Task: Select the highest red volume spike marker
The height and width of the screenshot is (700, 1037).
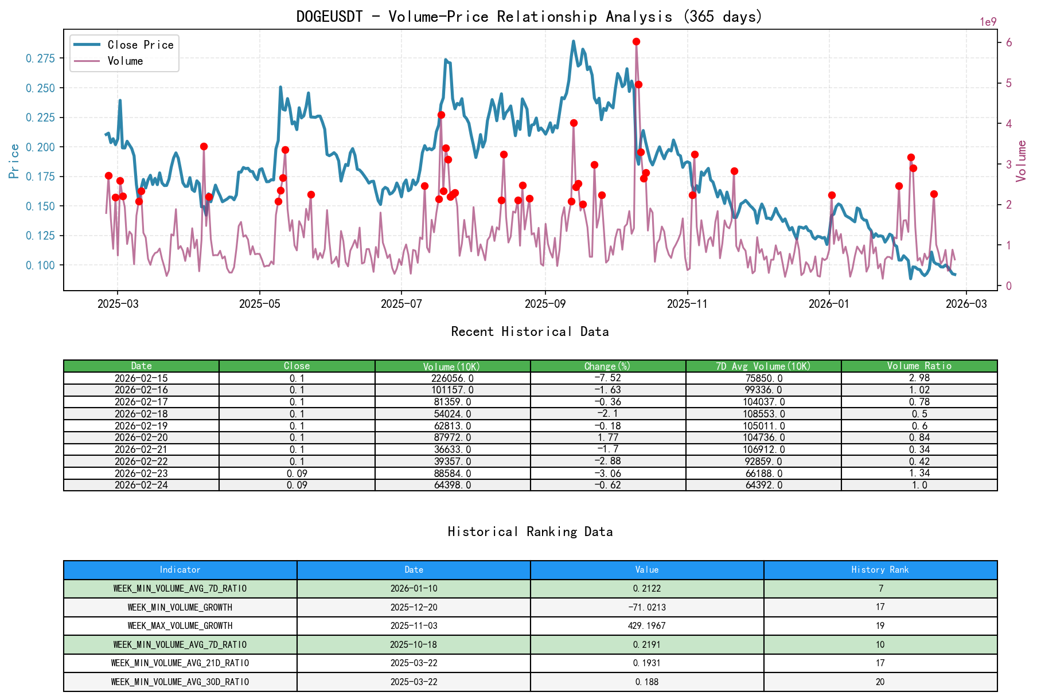Action: (x=636, y=41)
